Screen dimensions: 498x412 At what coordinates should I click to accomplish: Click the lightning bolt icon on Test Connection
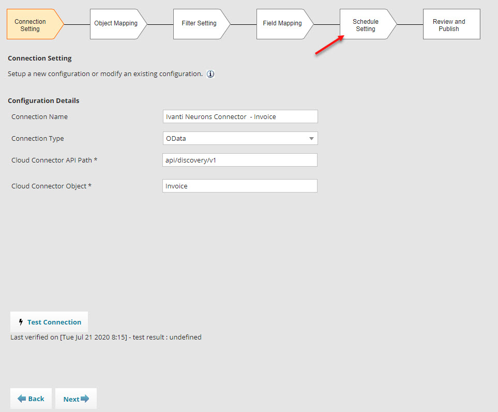click(x=21, y=322)
